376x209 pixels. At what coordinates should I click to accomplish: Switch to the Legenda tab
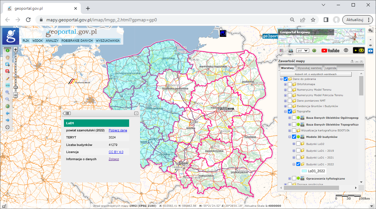tap(331, 68)
